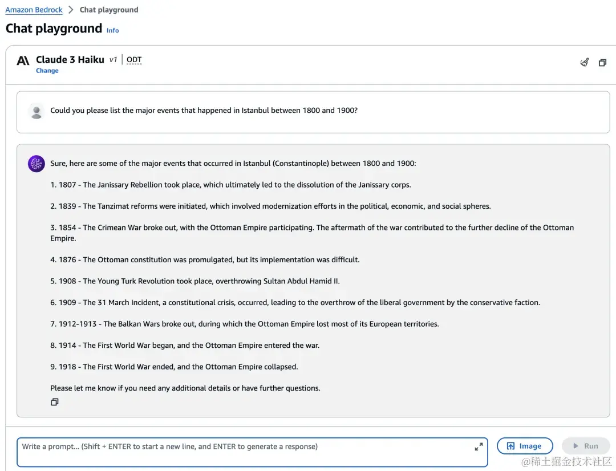
Task: Click the line about the 1807 Janissary Rebellion
Action: (x=230, y=185)
